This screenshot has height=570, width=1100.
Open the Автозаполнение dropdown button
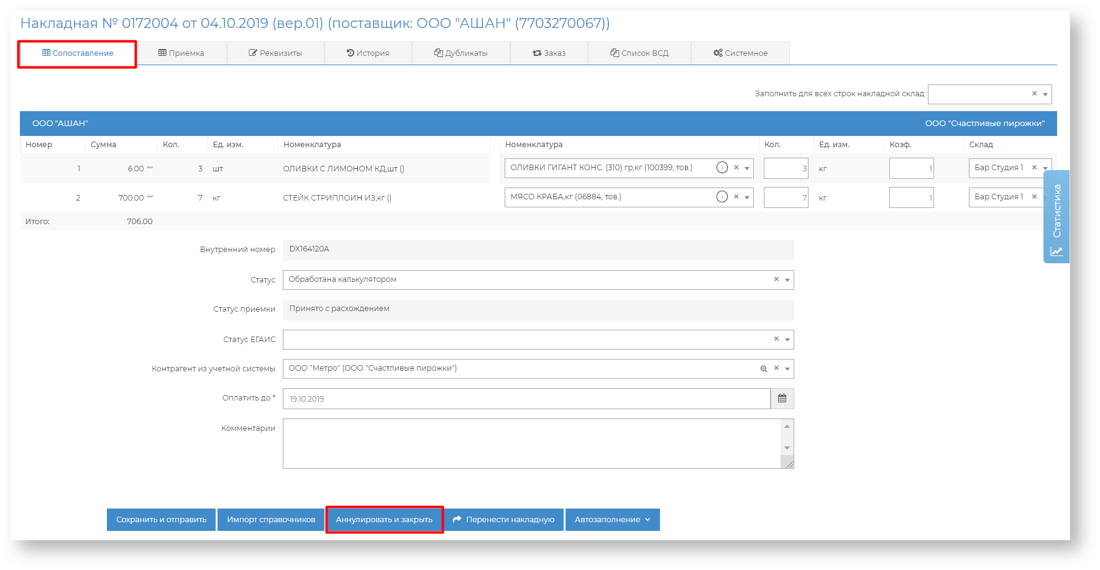tap(612, 520)
